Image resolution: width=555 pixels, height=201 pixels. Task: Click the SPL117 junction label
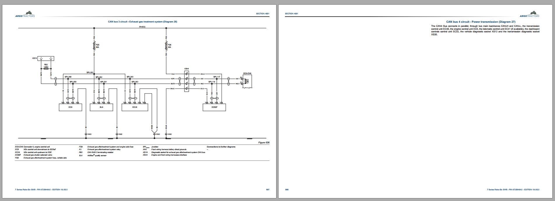tap(217, 77)
